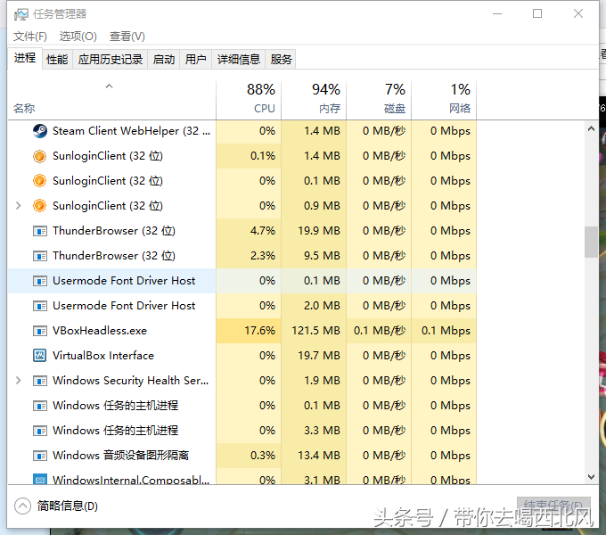The height and width of the screenshot is (535, 606).
Task: Select the 进程 tab
Action: (x=25, y=58)
